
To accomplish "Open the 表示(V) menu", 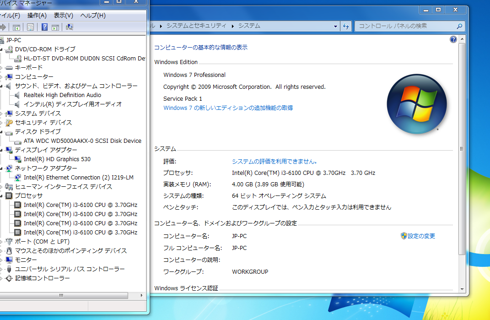I will click(x=64, y=15).
